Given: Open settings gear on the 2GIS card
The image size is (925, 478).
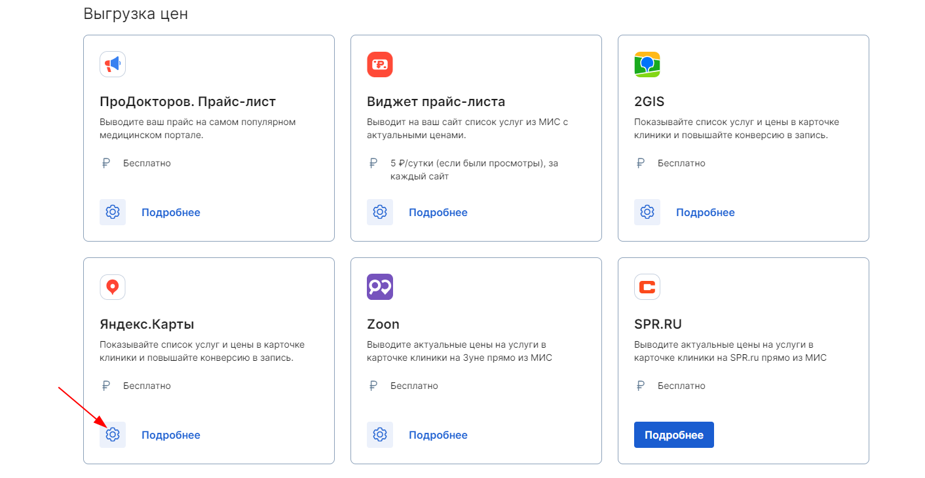Looking at the screenshot, I should pyautogui.click(x=647, y=212).
